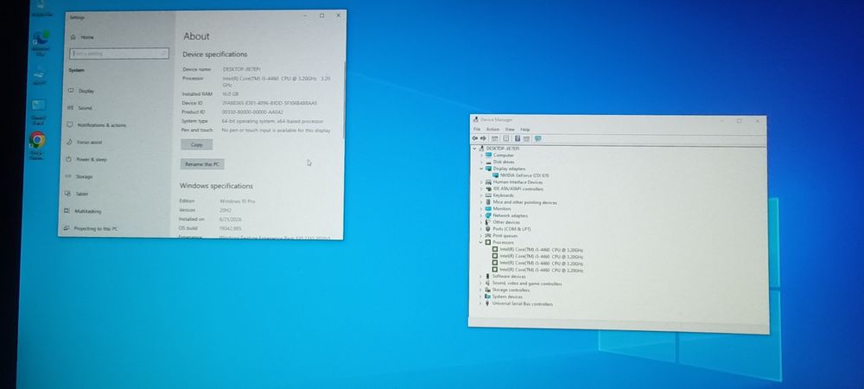Open the Microsoft Edge desktop shortcut
This screenshot has height=389, width=864.
pyautogui.click(x=41, y=42)
